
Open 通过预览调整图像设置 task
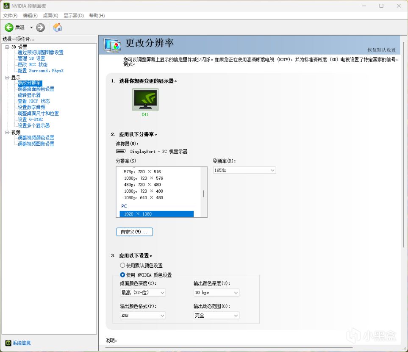click(x=40, y=52)
